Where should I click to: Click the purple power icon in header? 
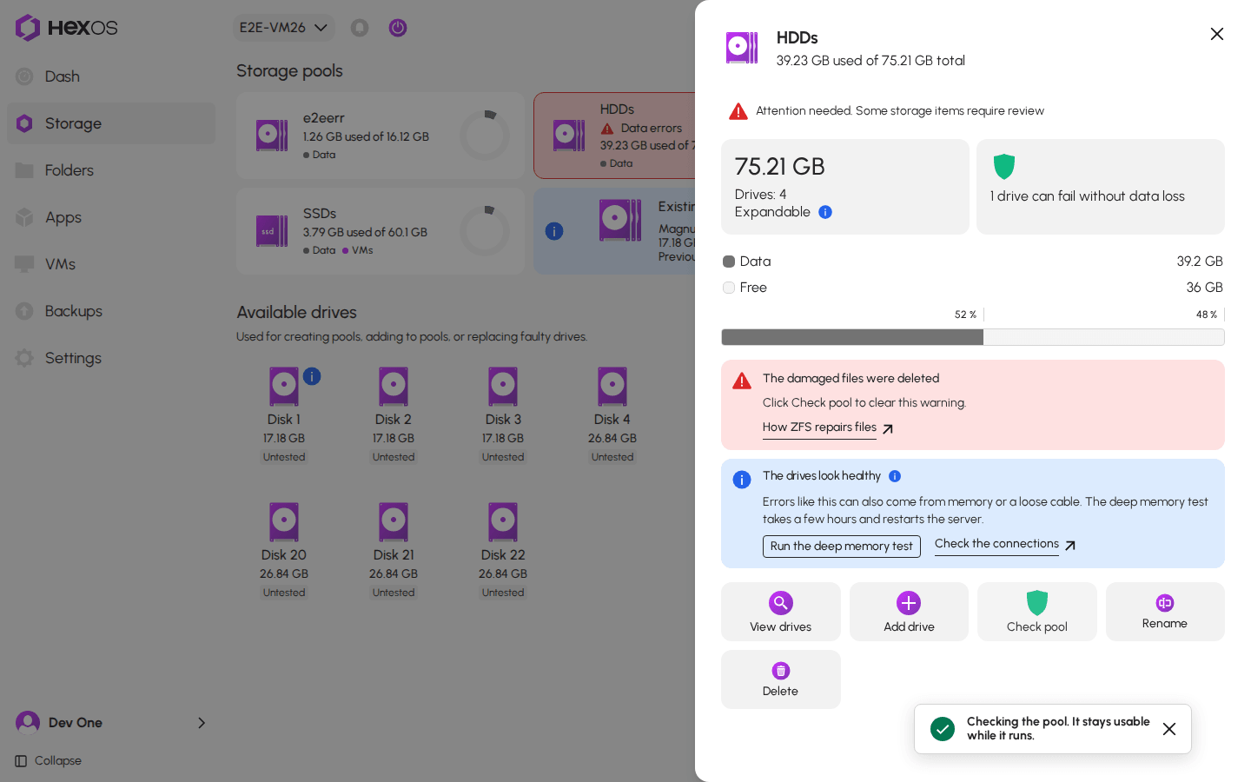398,28
